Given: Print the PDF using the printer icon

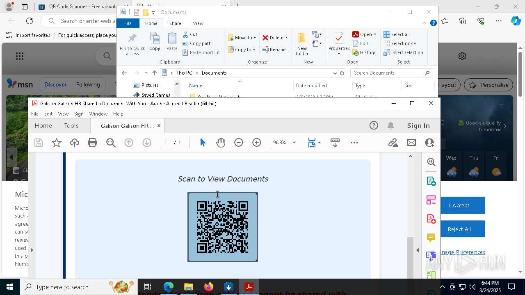Looking at the screenshot, I should [92, 143].
